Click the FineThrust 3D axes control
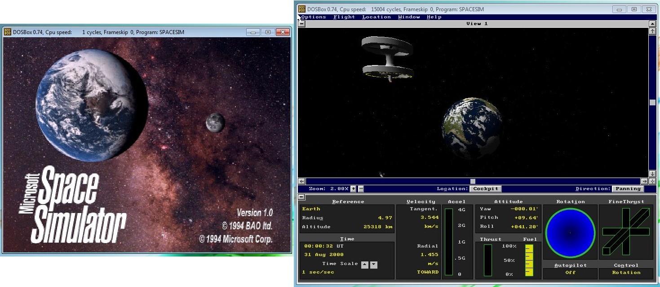Image resolution: width=660 pixels, height=287 pixels. [626, 233]
